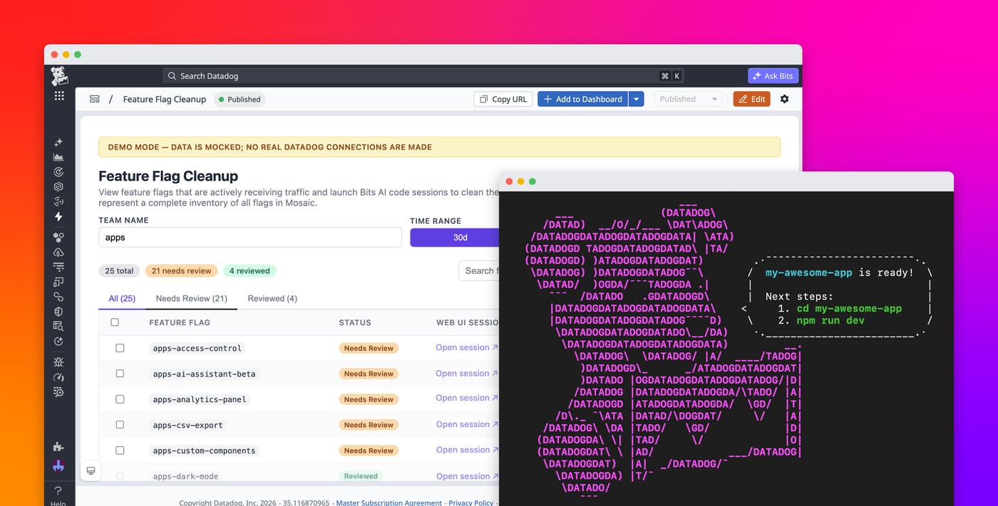The image size is (998, 506).
Task: Open Master Subscription Agreement footer link
Action: pos(389,502)
